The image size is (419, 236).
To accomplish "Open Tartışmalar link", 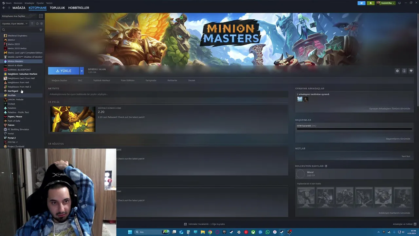I will pyautogui.click(x=151, y=80).
